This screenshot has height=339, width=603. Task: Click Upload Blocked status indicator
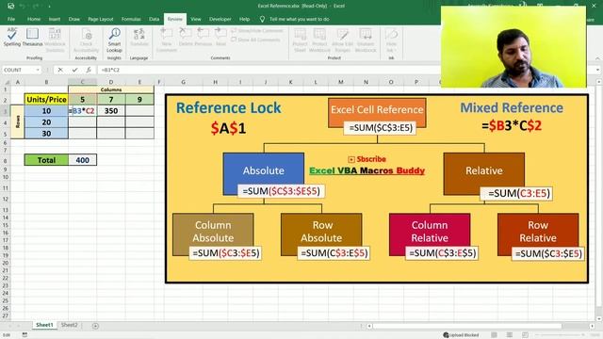[461, 335]
